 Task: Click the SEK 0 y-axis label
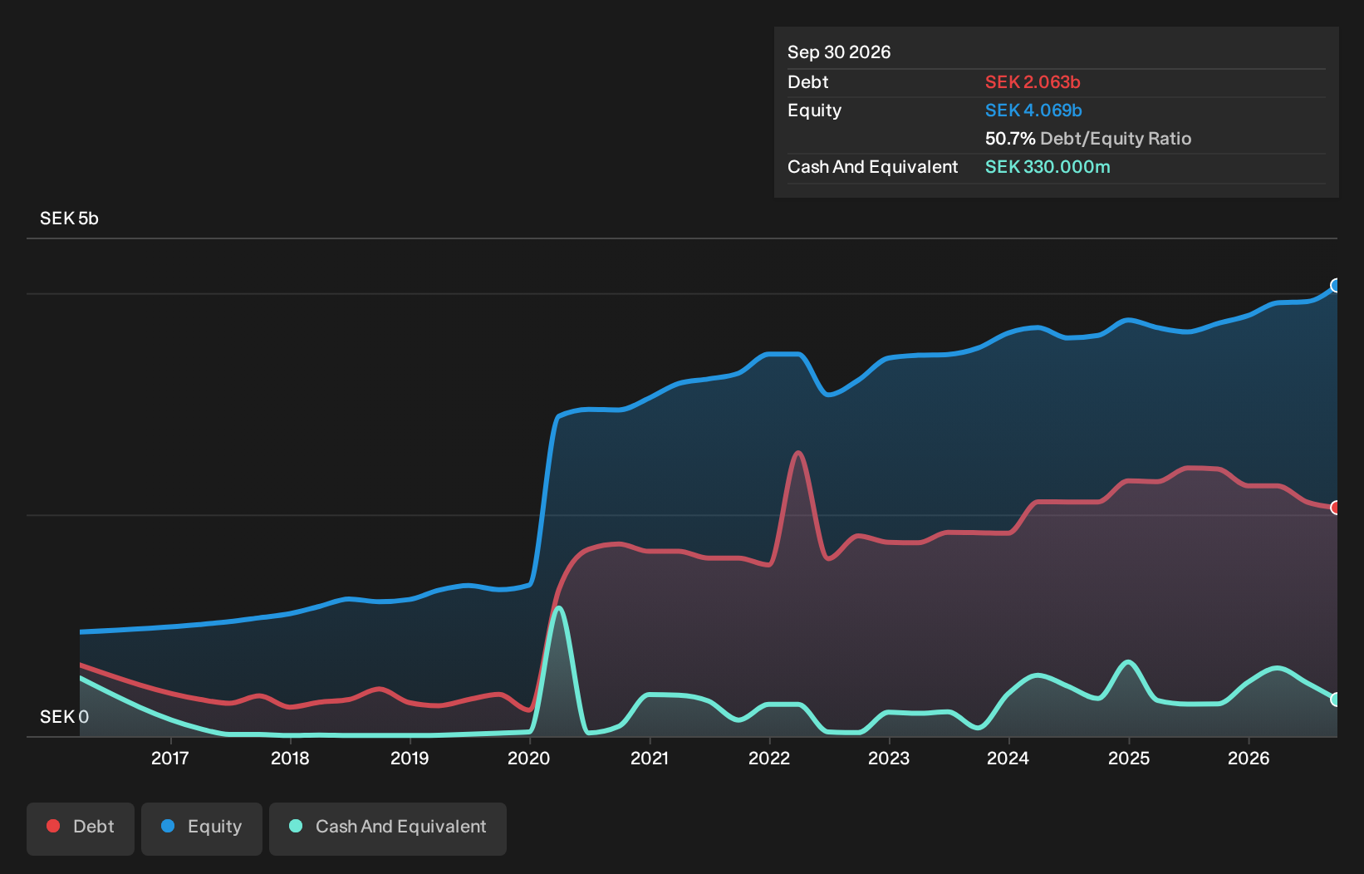(x=64, y=717)
